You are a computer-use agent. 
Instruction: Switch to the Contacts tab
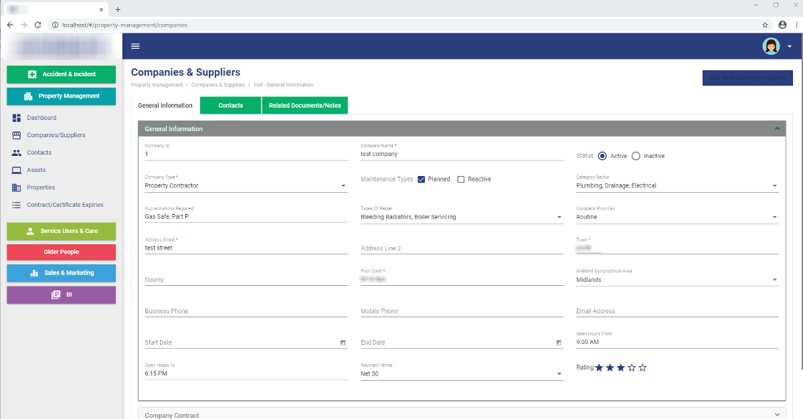click(230, 105)
